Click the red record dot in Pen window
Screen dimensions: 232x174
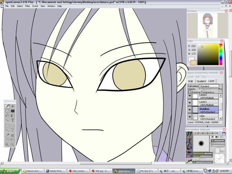[x=195, y=133]
